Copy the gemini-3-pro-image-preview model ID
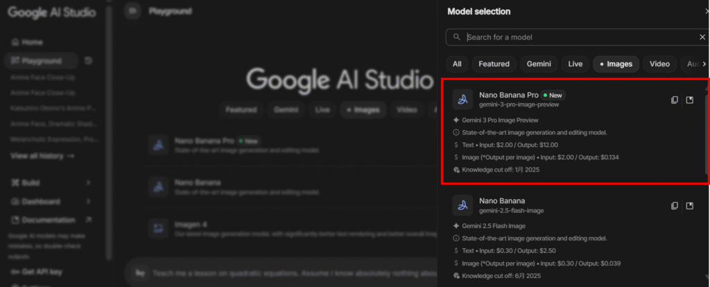Image resolution: width=710 pixels, height=287 pixels. (674, 100)
